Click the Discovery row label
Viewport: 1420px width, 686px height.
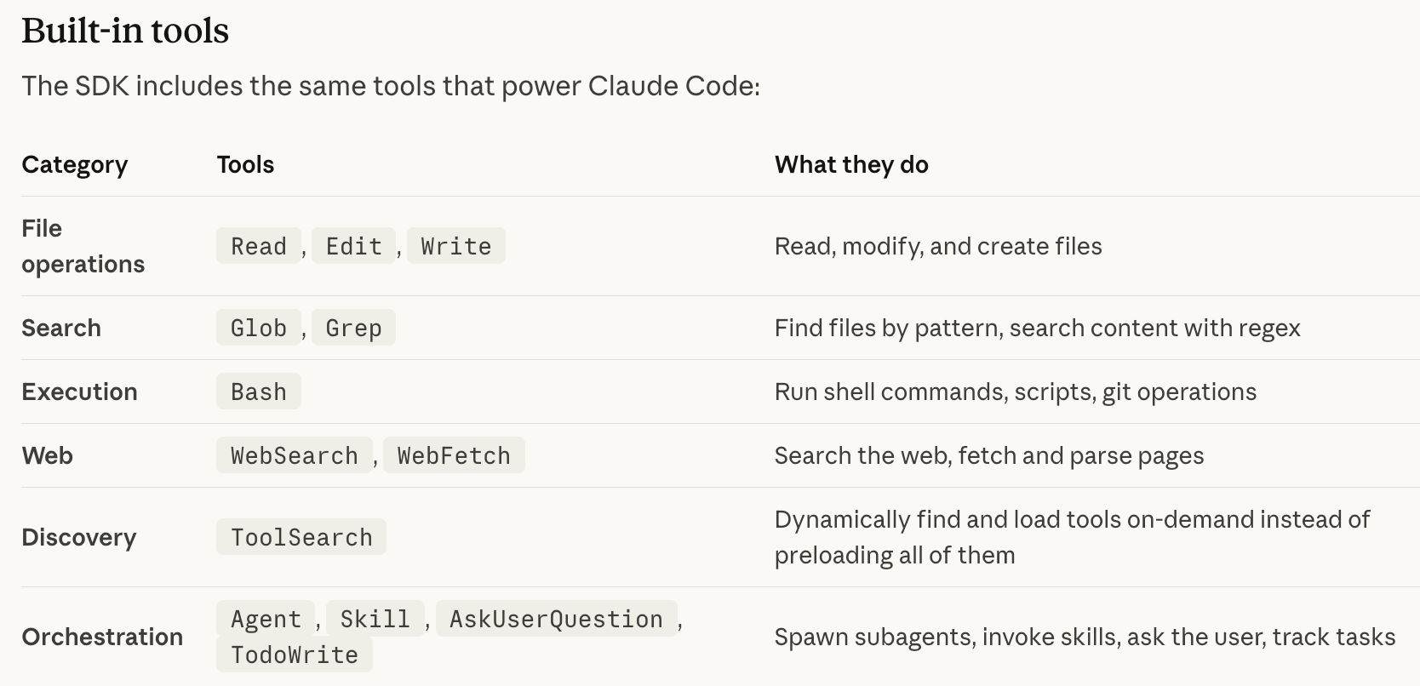coord(79,537)
